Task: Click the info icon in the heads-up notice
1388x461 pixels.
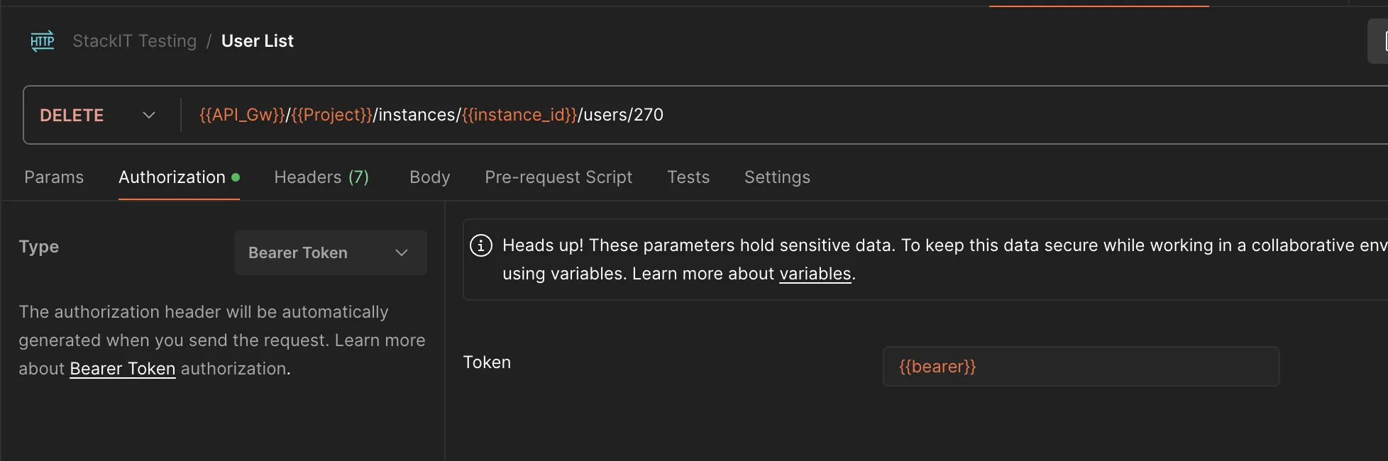Action: 481,245
